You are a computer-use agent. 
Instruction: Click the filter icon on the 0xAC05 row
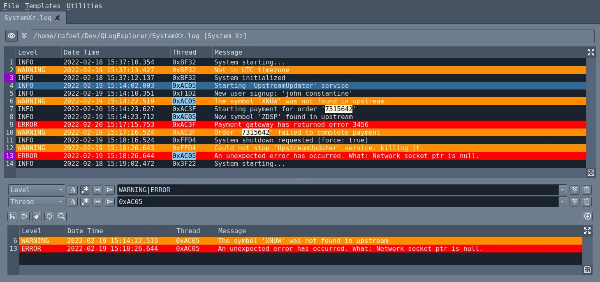coord(575,202)
